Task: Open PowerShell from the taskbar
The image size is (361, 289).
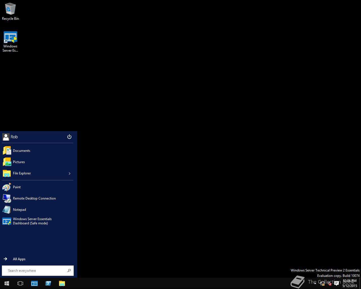Action: (x=48, y=283)
